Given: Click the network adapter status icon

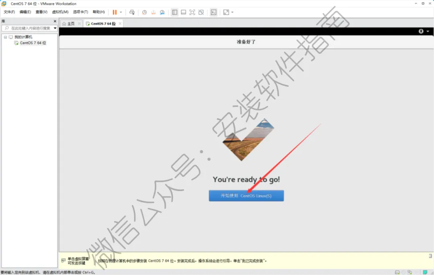Looking at the screenshot, I should (x=410, y=272).
